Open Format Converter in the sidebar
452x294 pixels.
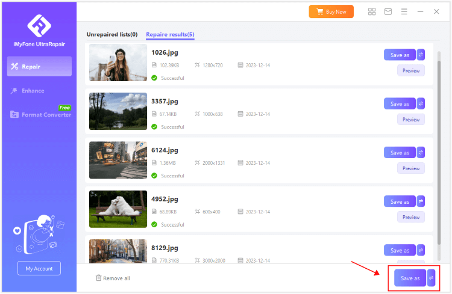point(40,114)
